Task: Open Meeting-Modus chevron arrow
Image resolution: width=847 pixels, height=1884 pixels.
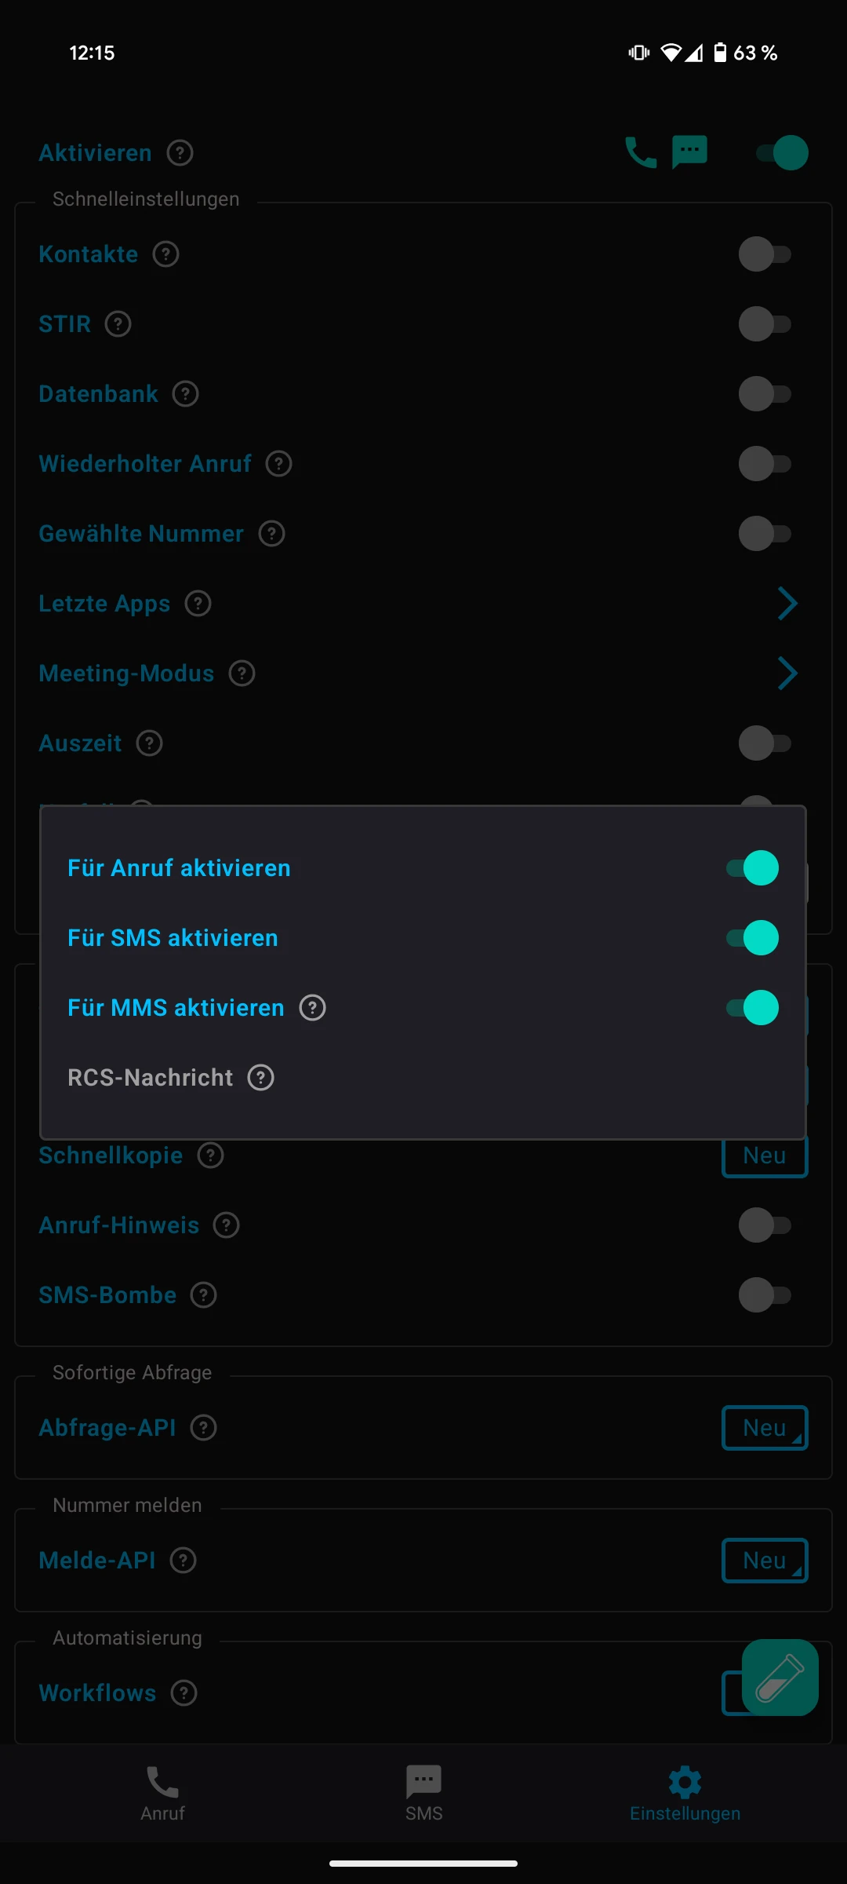Action: click(787, 673)
